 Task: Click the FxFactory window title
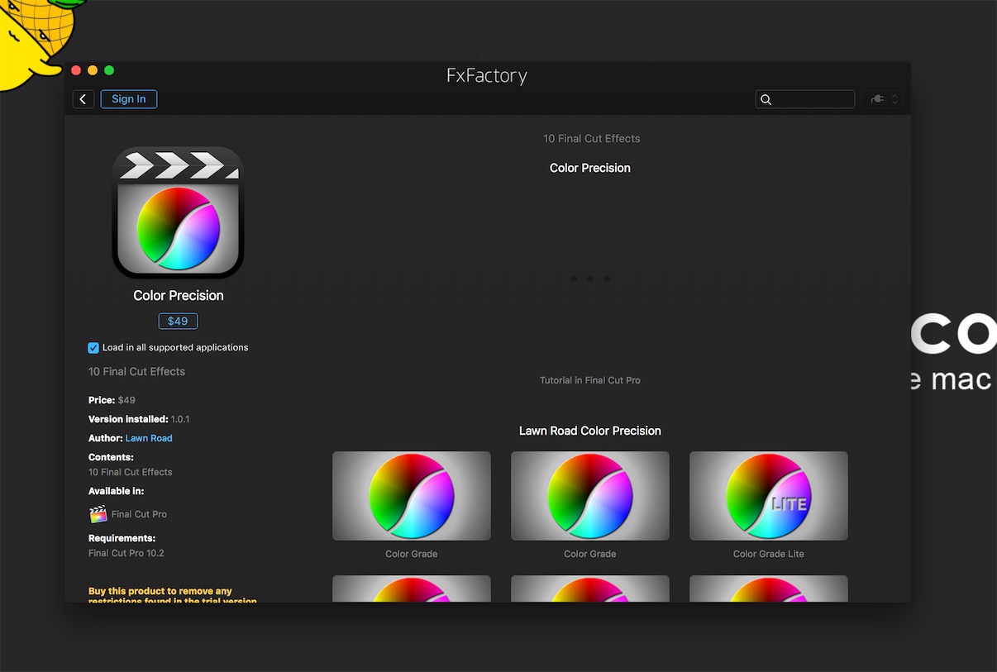point(487,76)
